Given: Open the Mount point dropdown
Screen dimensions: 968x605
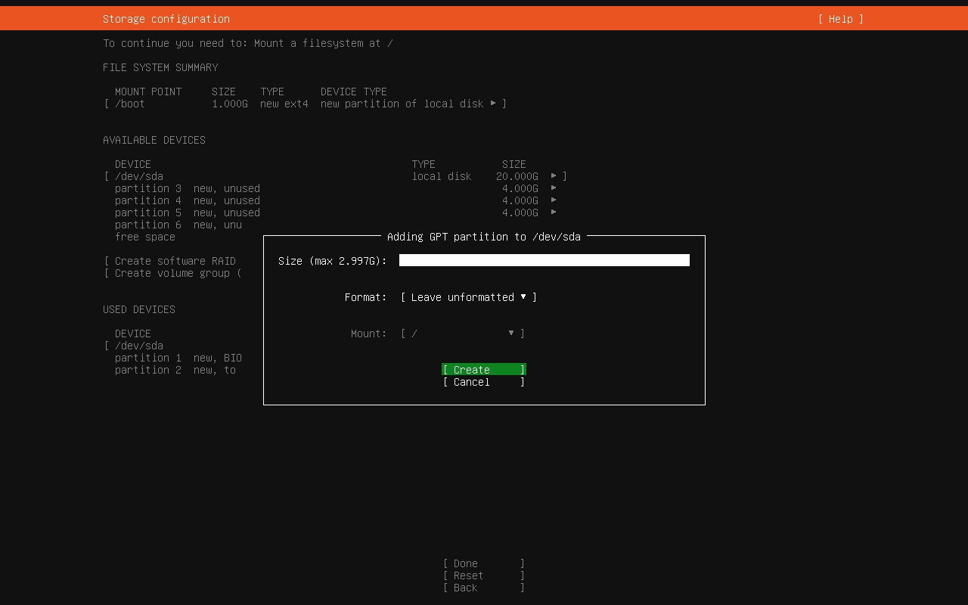Looking at the screenshot, I should (462, 334).
